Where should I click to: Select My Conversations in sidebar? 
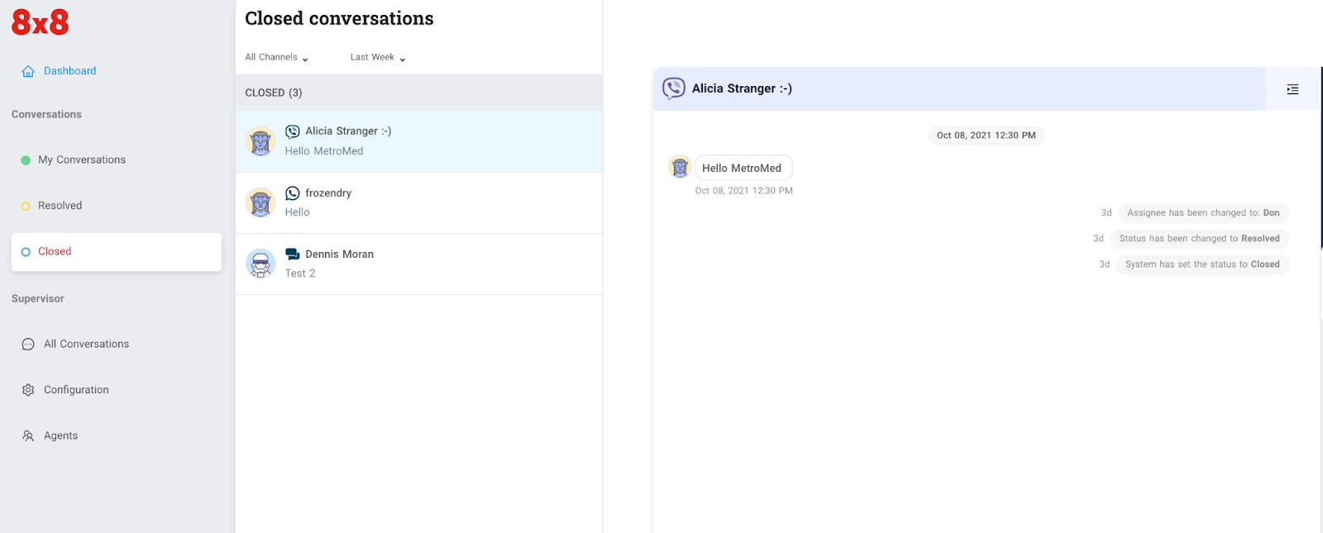82,160
